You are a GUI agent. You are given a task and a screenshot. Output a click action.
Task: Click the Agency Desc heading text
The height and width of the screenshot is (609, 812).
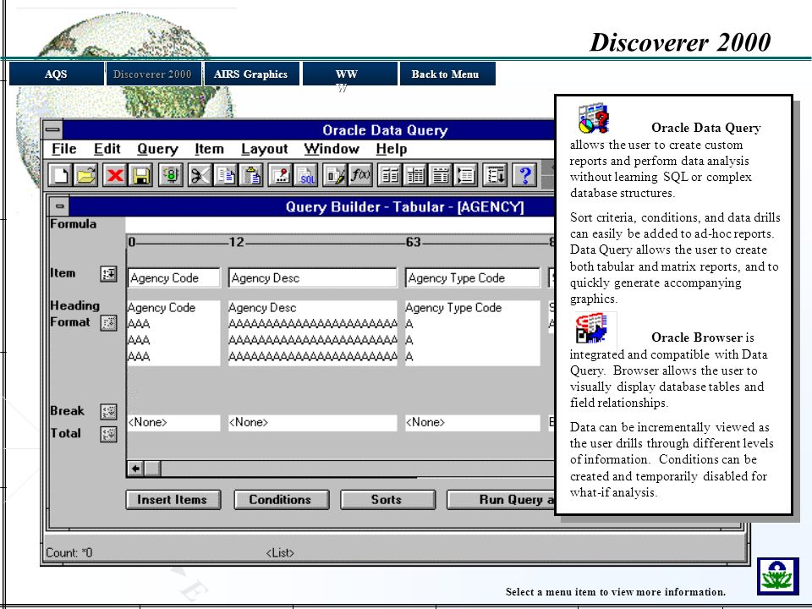pyautogui.click(x=262, y=308)
